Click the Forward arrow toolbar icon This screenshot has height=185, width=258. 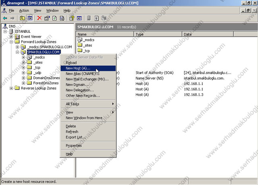click(12, 18)
